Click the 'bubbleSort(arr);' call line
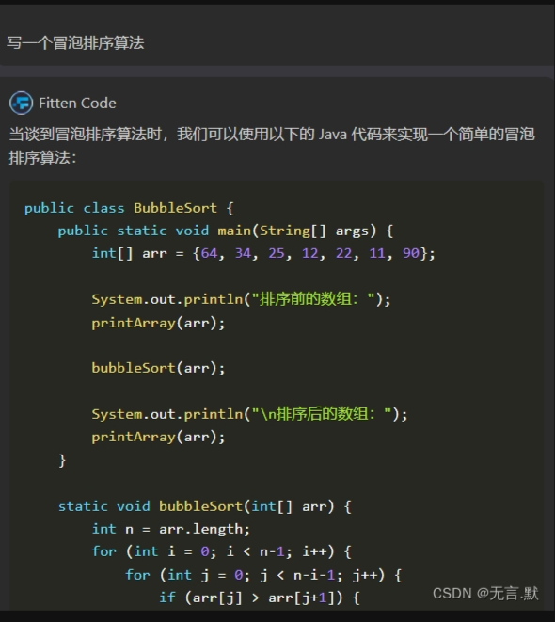Screen dimensions: 555x622 pos(158,368)
